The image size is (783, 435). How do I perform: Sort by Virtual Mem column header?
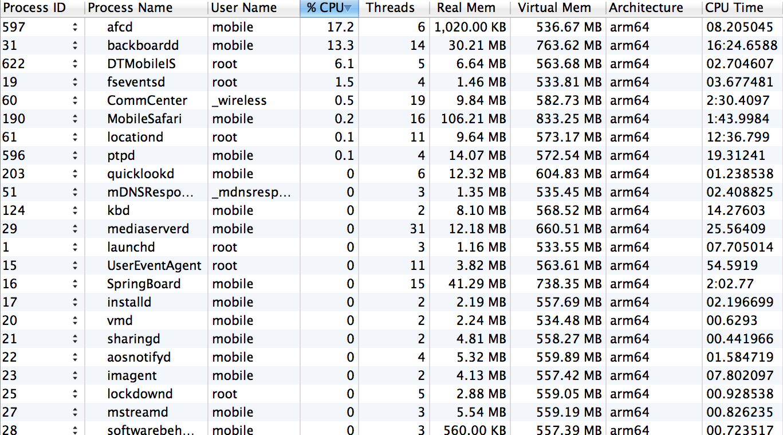553,8
